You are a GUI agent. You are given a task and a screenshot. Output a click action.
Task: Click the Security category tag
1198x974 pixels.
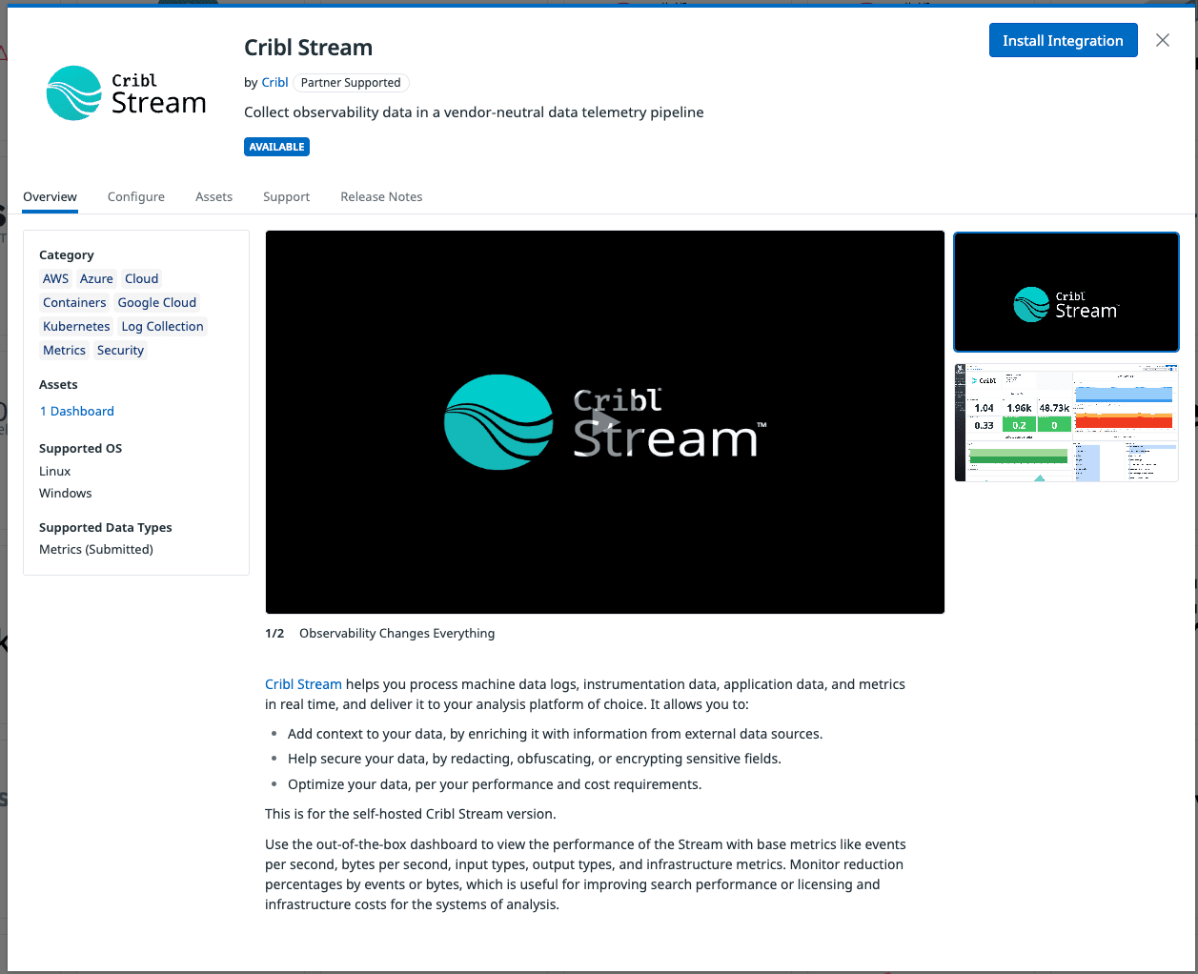pyautogui.click(x=120, y=350)
